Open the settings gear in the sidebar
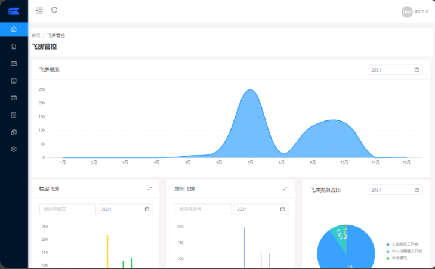Viewport: 435px width, 269px height. [x=14, y=150]
